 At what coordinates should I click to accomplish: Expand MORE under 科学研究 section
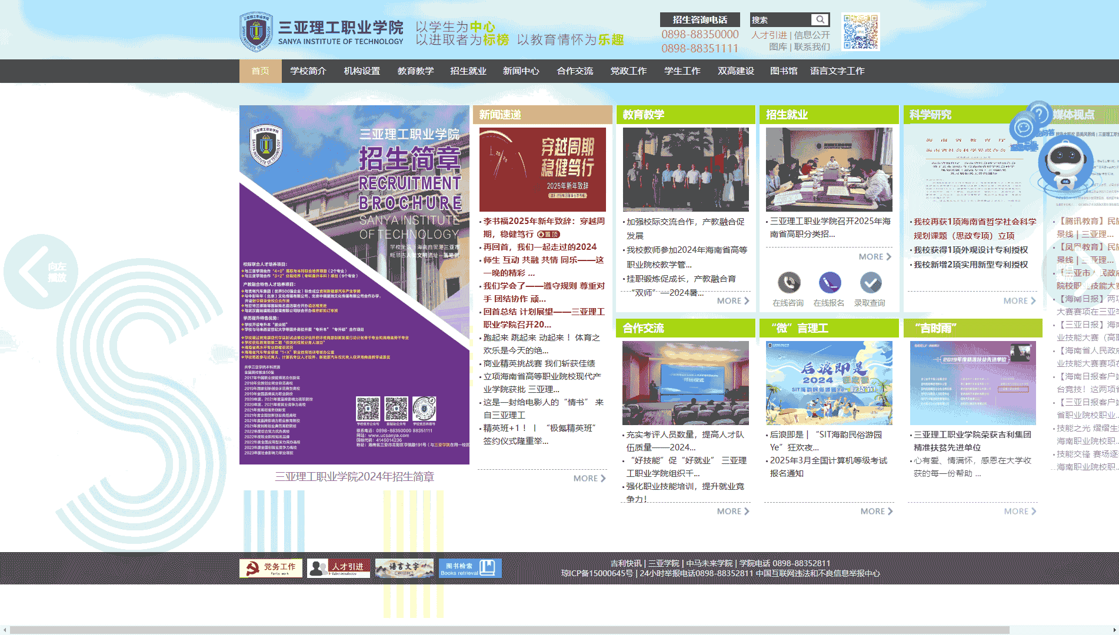(1020, 301)
